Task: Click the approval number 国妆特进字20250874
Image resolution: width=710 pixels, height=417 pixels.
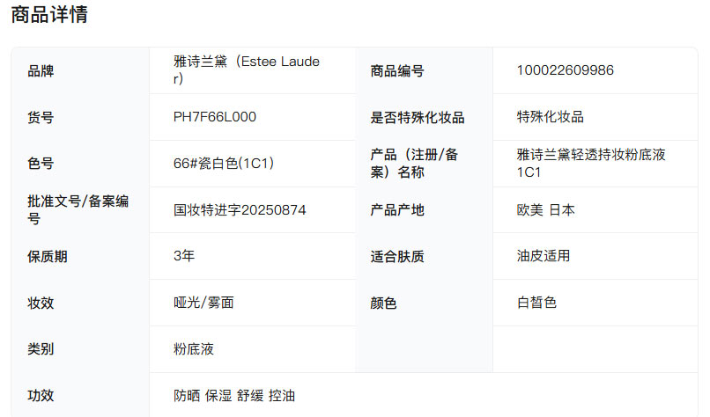Action: point(240,210)
